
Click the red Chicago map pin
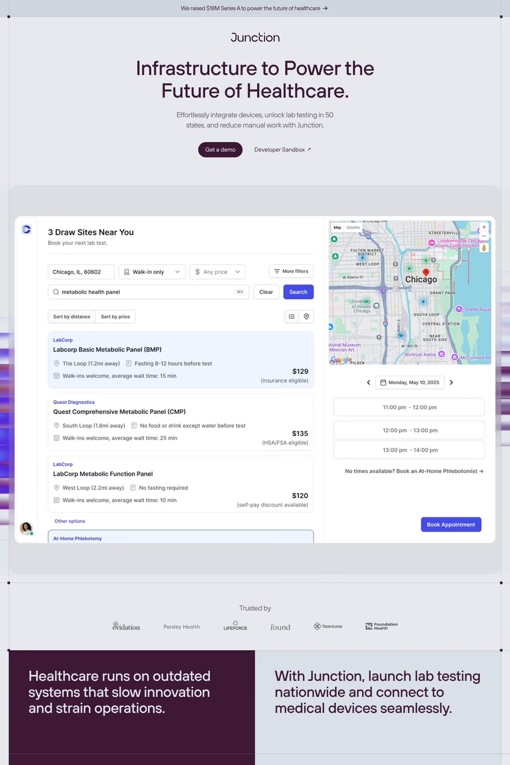[x=425, y=272]
